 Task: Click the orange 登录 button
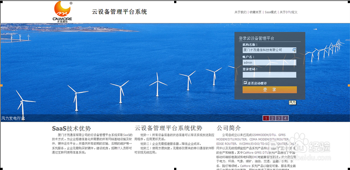pyautogui.click(x=270, y=90)
